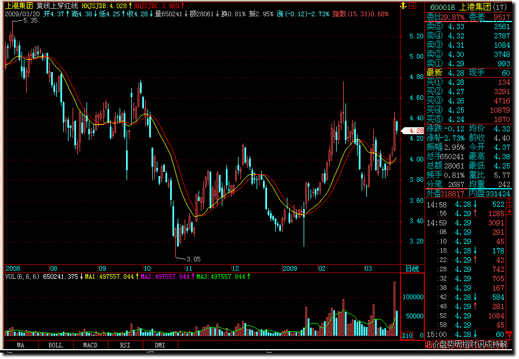This screenshot has height=359, width=519.
Task: Open the 细 (detail) tab in the right panel
Action: (x=428, y=344)
